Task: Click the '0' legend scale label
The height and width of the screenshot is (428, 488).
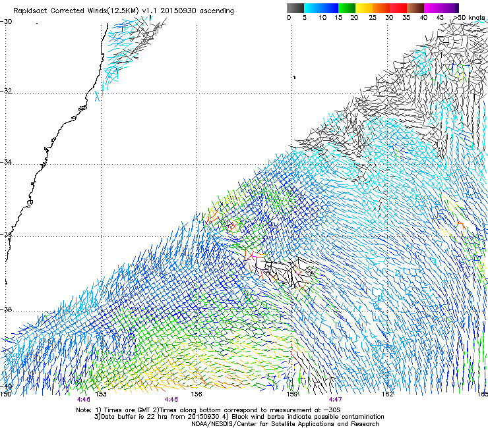Action: [x=289, y=18]
